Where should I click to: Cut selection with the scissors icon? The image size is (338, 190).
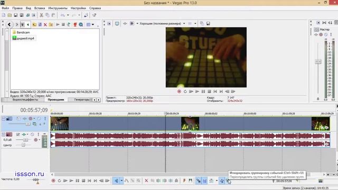click(41, 15)
